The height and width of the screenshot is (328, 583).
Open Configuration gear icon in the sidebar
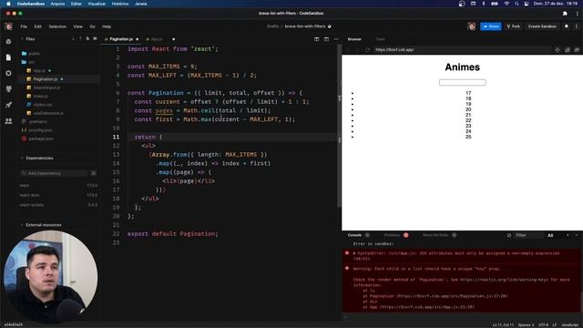click(x=8, y=73)
